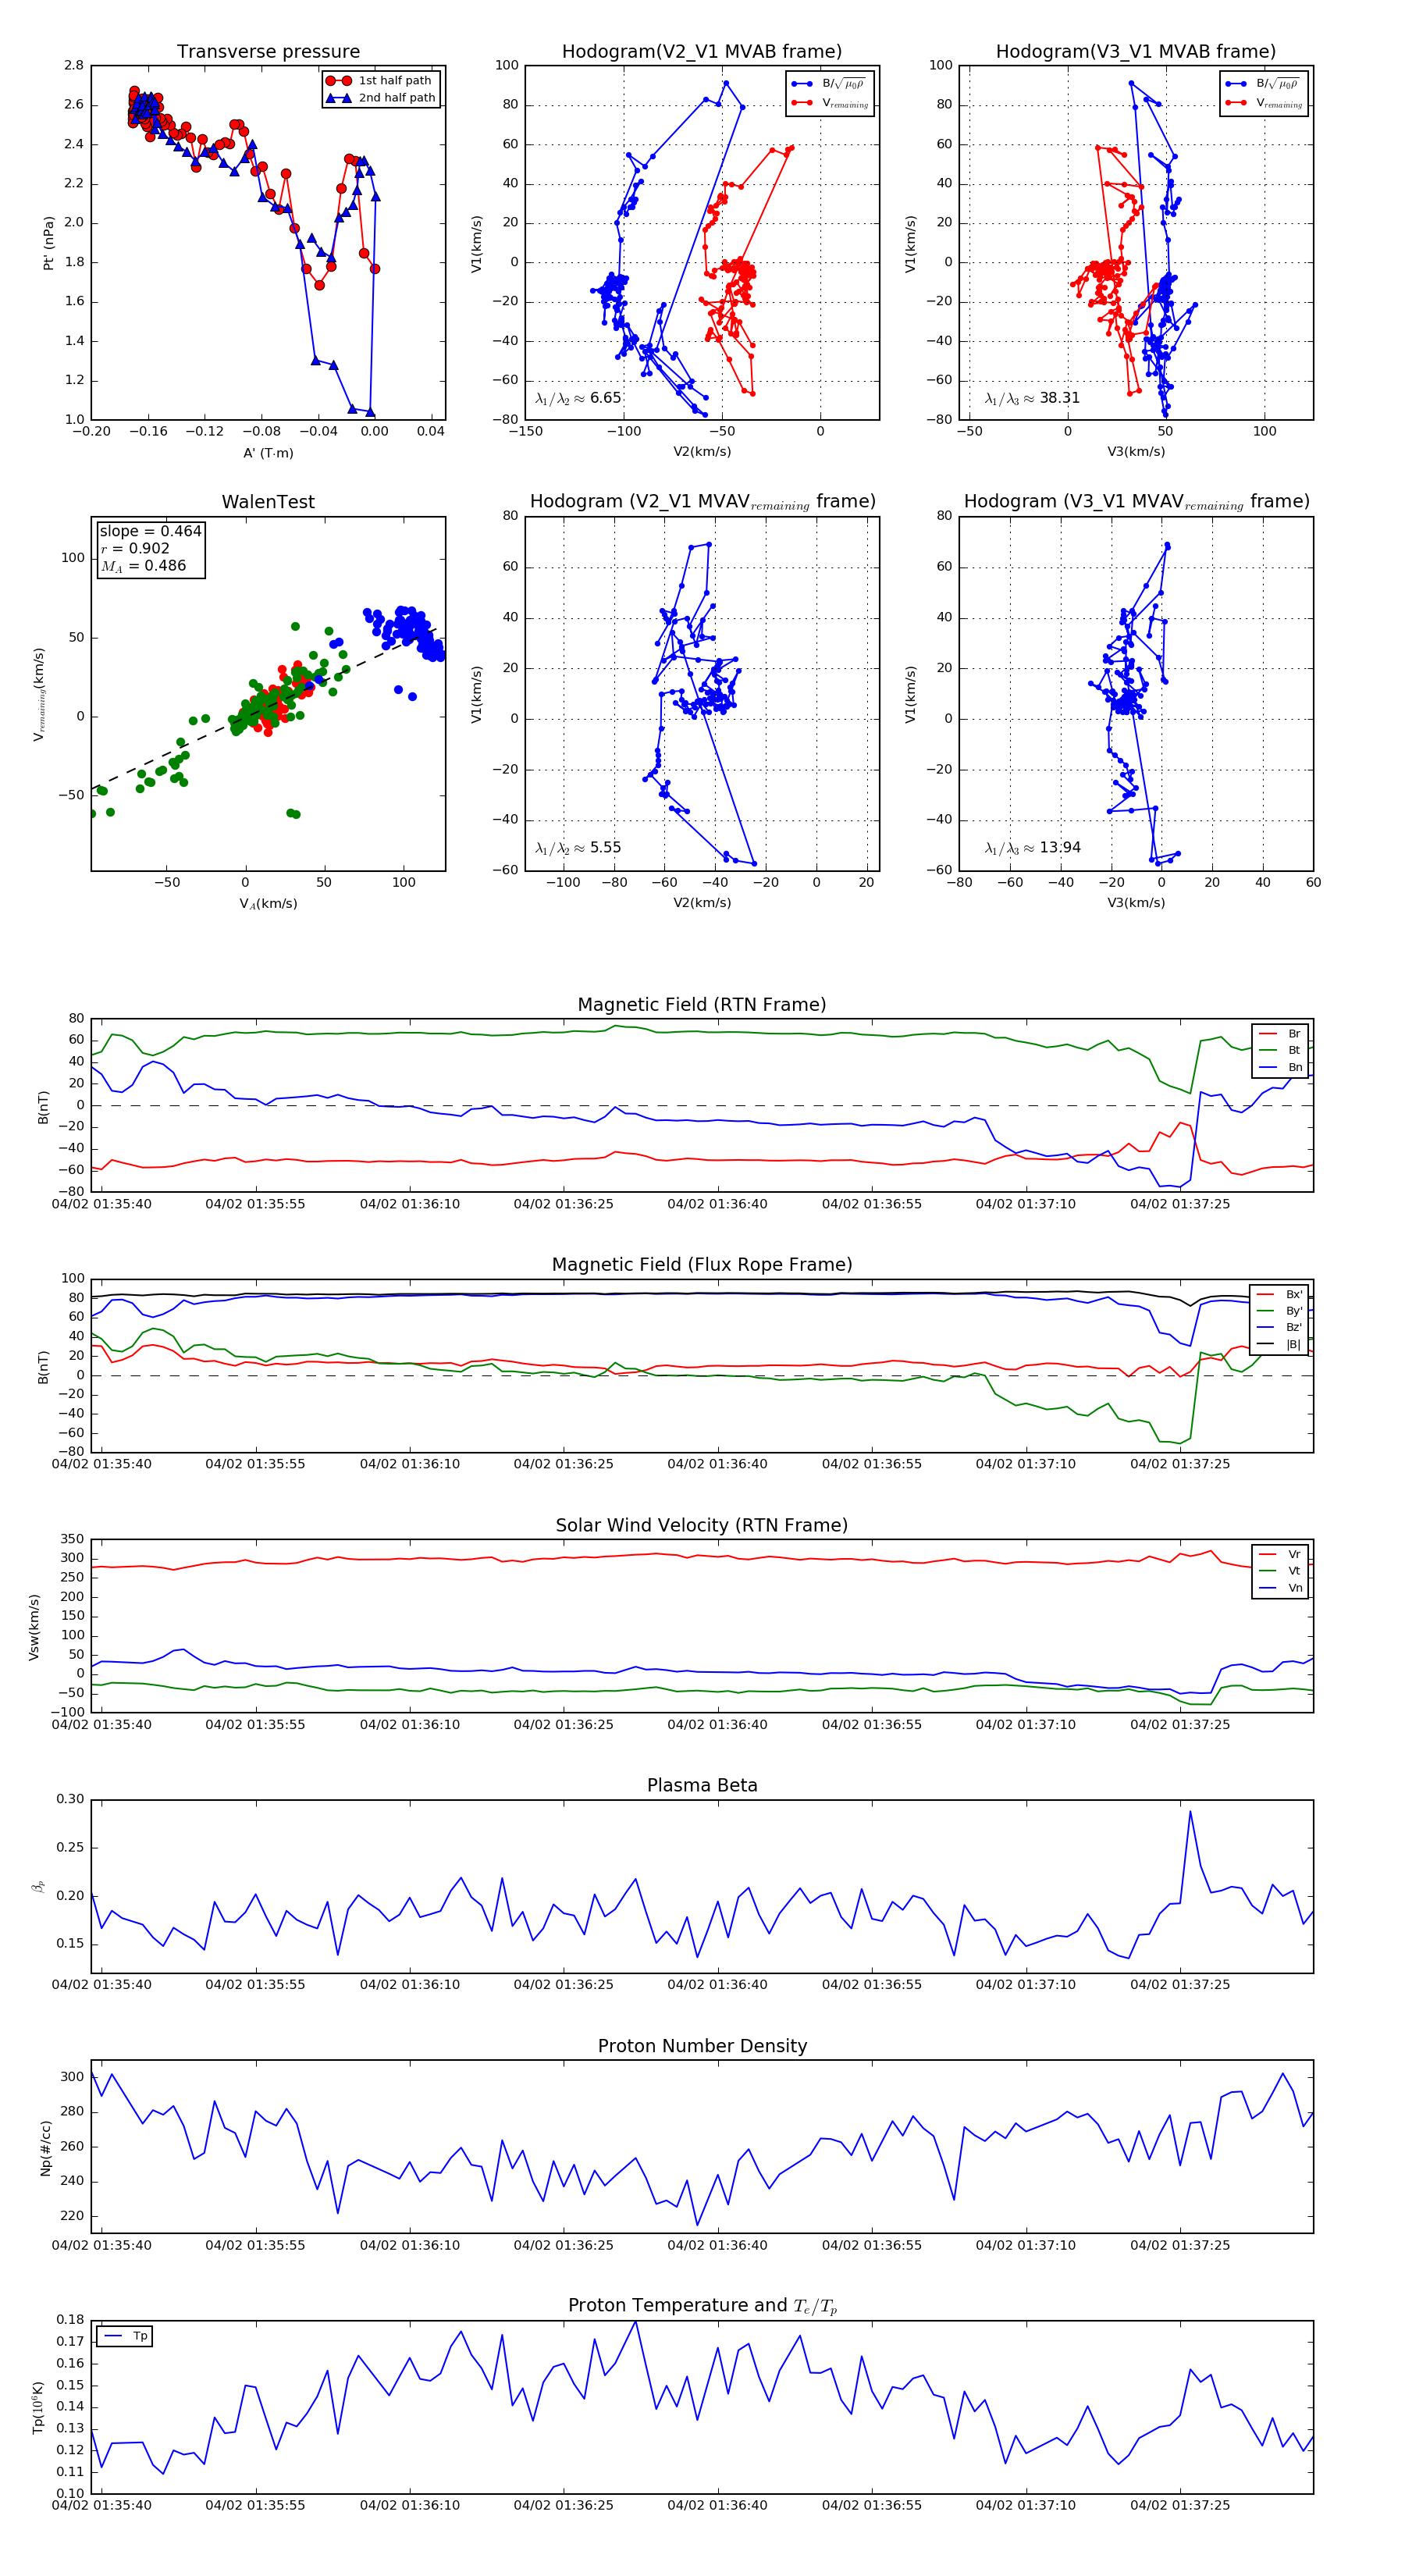Click the "A' (T·m)" x-axis label
This screenshot has height=2576, width=1405.
pyautogui.click(x=268, y=453)
